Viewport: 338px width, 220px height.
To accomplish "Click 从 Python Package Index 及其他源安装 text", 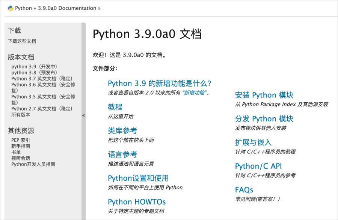I will pyautogui.click(x=282, y=105).
